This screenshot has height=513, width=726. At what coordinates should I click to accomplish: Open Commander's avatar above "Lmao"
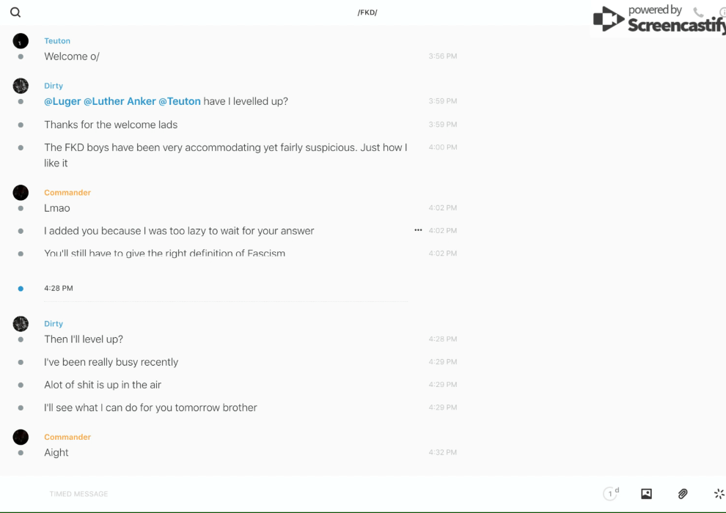tap(21, 193)
